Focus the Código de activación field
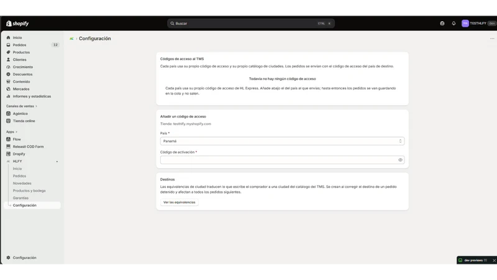The width and height of the screenshot is (497, 280). pos(282,160)
